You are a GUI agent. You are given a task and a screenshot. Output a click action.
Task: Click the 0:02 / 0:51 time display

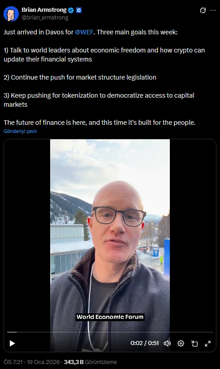(145, 343)
